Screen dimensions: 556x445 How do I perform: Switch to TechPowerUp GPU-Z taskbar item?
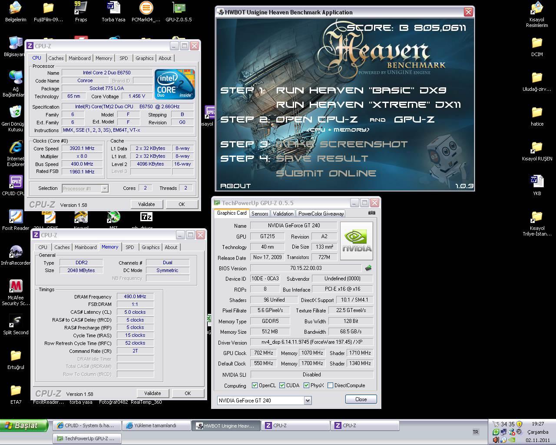87,438
